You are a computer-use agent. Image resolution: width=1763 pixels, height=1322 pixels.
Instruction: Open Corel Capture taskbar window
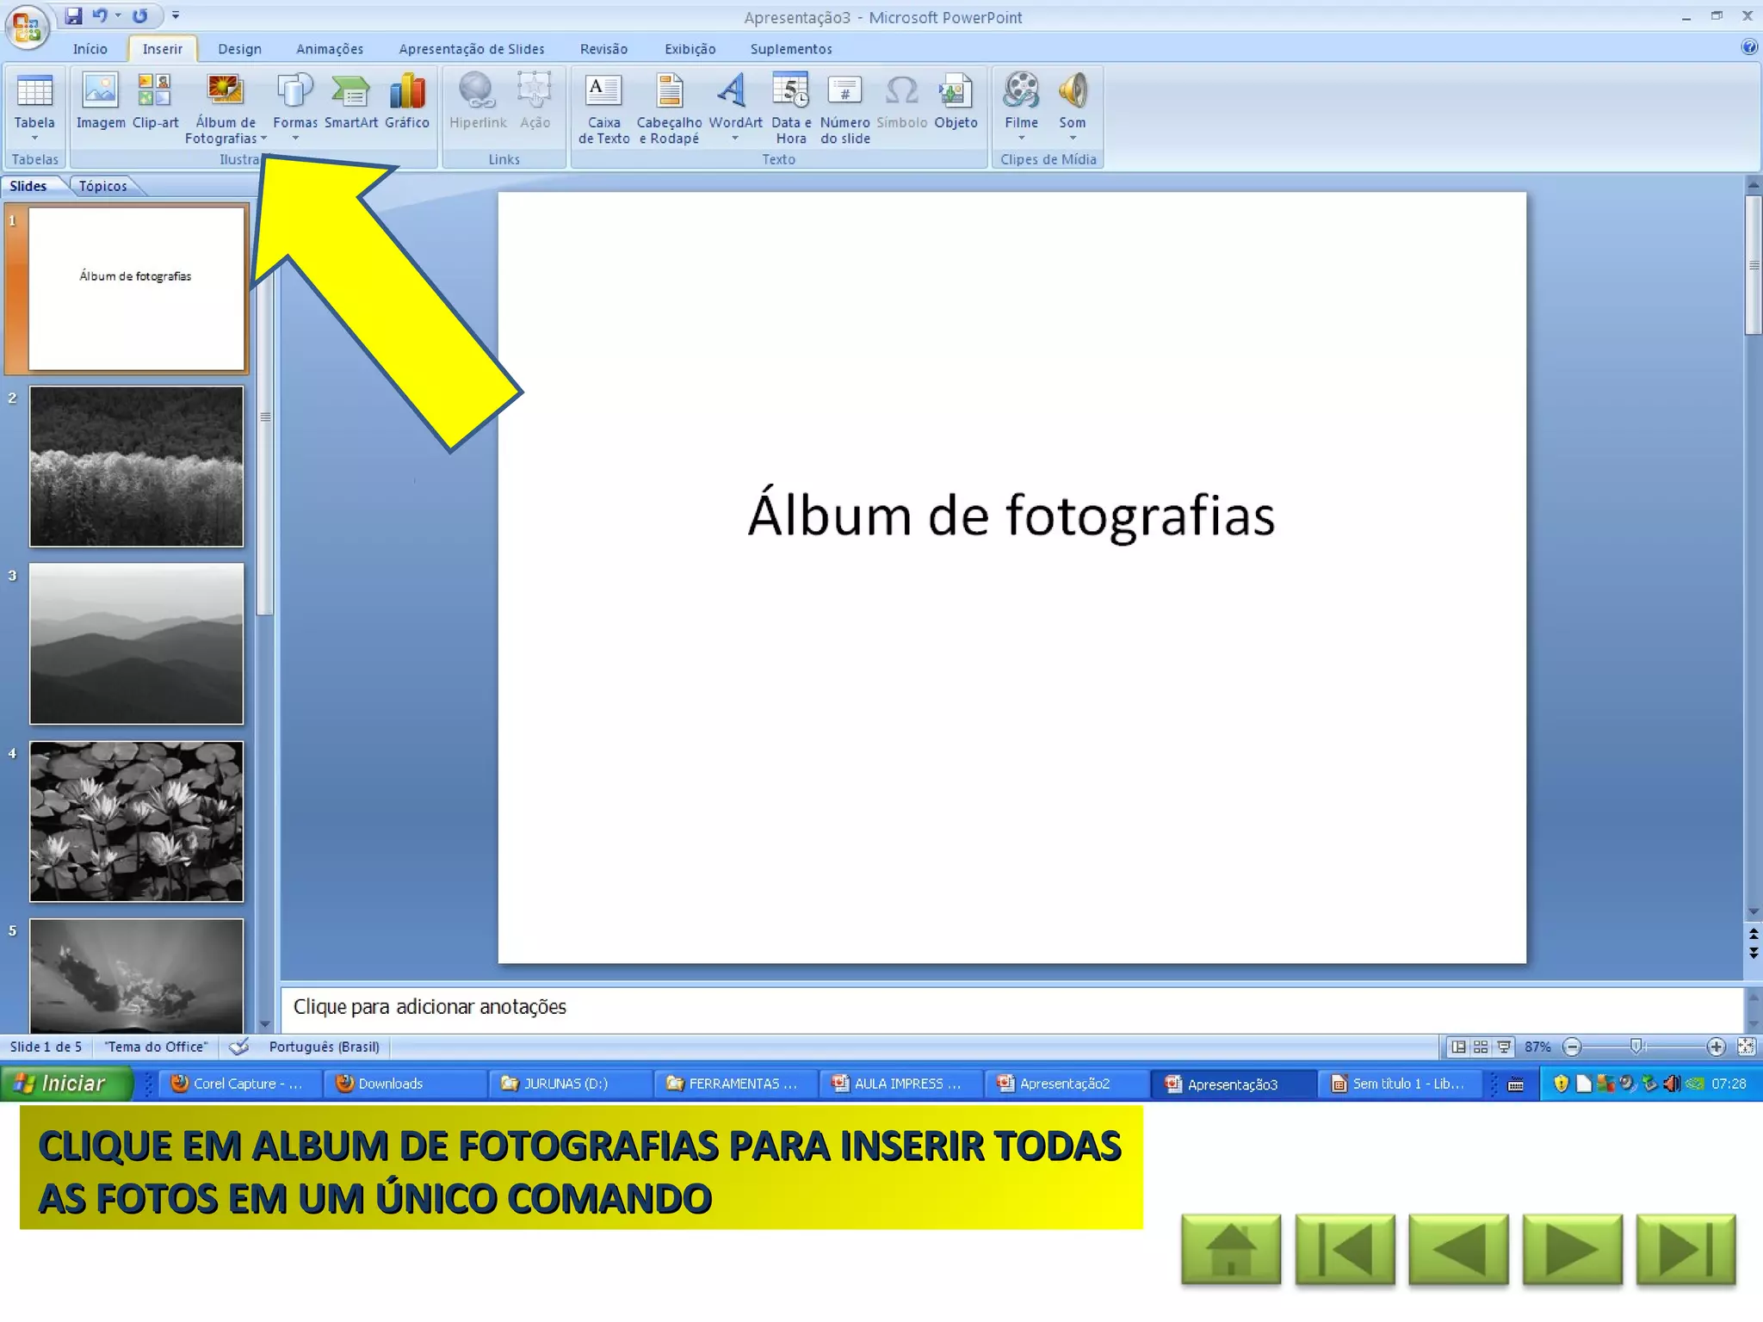(x=238, y=1084)
